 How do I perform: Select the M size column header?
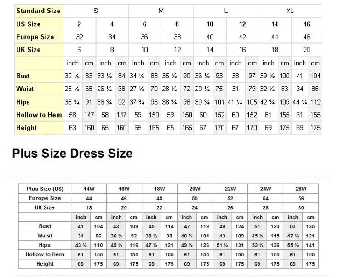click(x=161, y=11)
